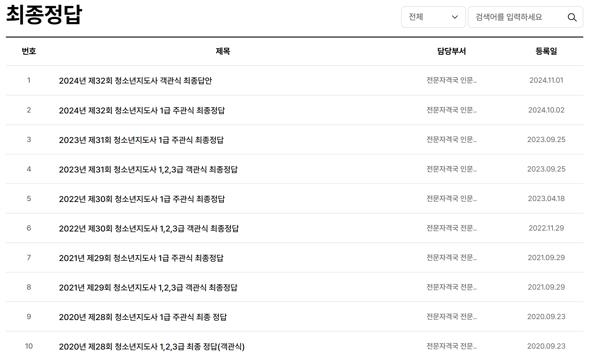Open the 2023년 제31회 1,2,3급 객관식 최종정답
This screenshot has width=594, height=360.
pos(148,169)
